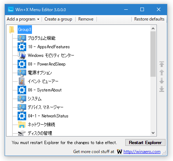The height and width of the screenshot is (161, 173).
Task: Select Windows モビリティ センター entry
Action: [x=51, y=55]
